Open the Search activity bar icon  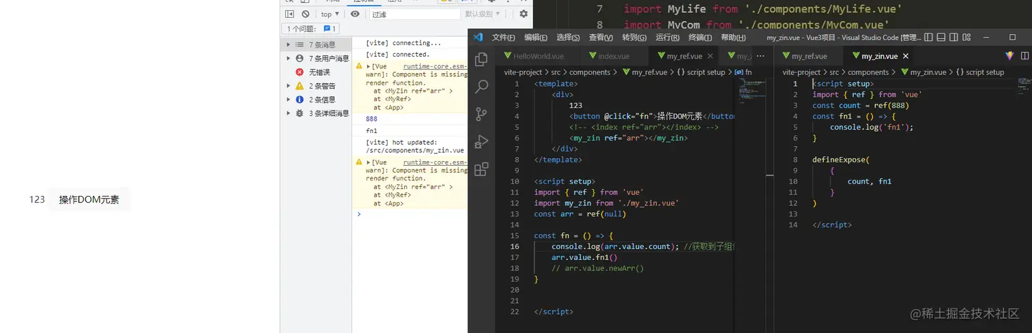coord(482,87)
